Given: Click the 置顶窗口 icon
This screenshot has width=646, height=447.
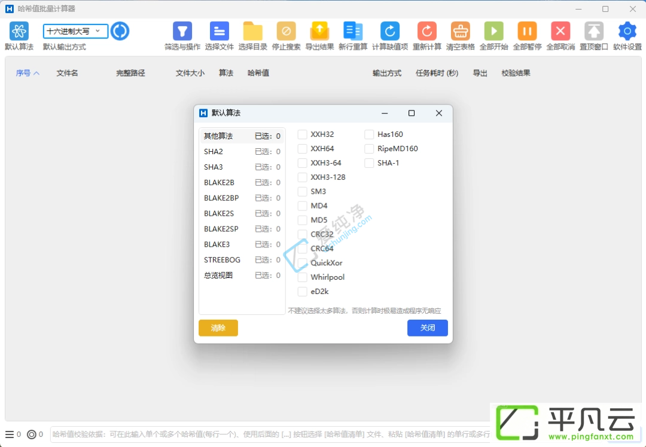Looking at the screenshot, I should (x=594, y=31).
